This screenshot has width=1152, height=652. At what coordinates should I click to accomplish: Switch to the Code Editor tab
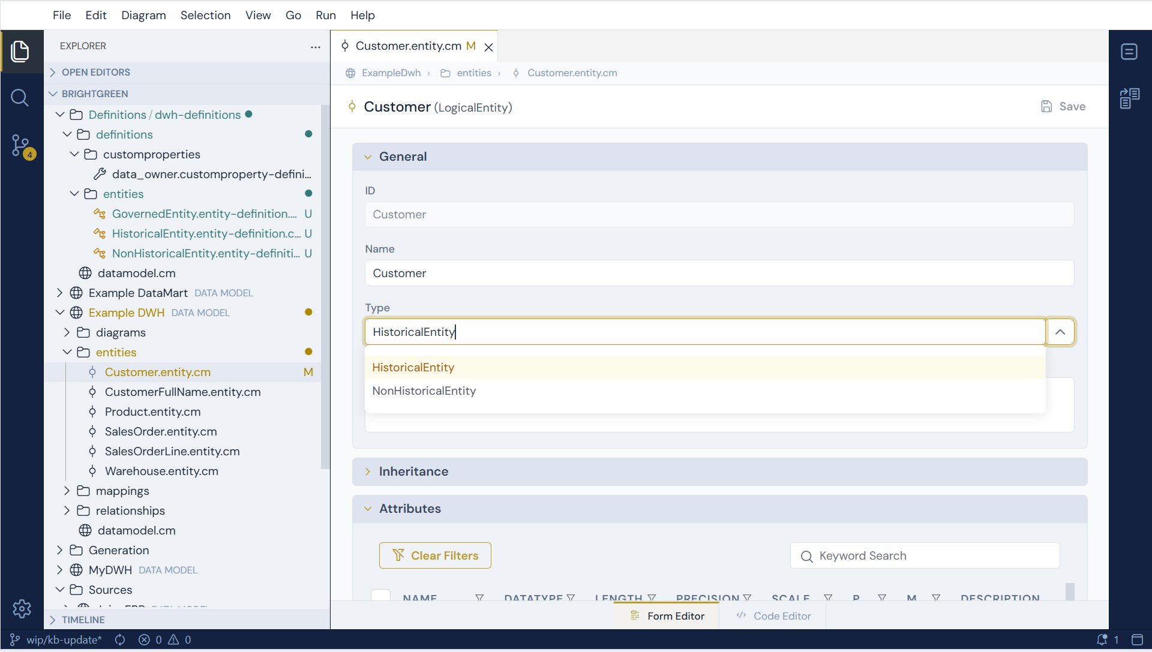pos(773,617)
